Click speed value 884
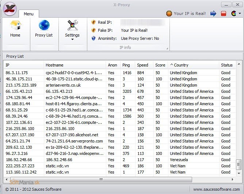244x194 pixels. click(141, 73)
